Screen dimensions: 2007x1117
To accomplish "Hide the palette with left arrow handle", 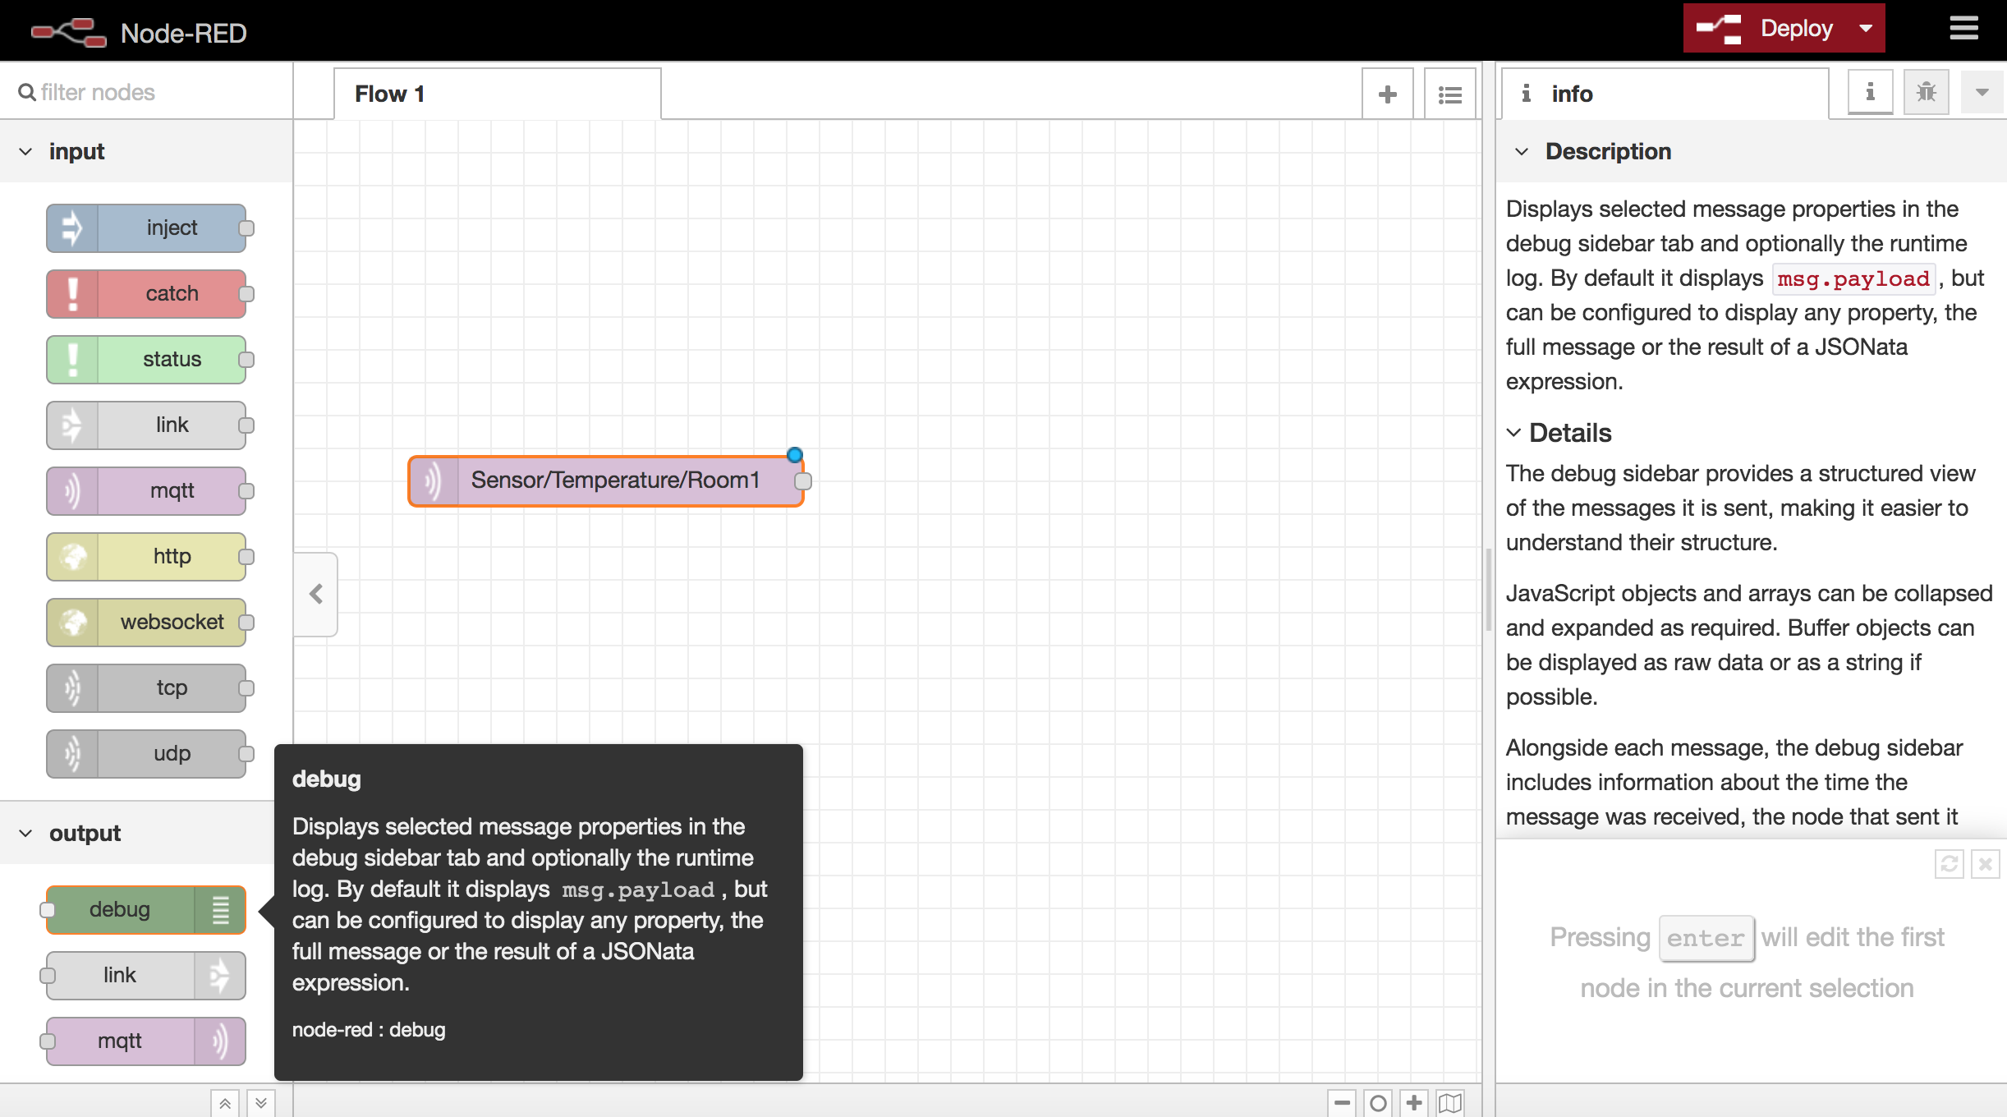I will pyautogui.click(x=316, y=594).
